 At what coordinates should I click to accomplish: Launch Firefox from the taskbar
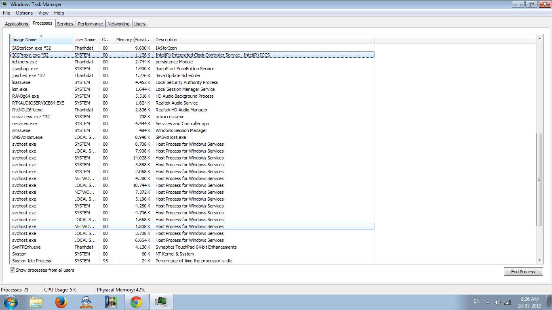(x=61, y=302)
